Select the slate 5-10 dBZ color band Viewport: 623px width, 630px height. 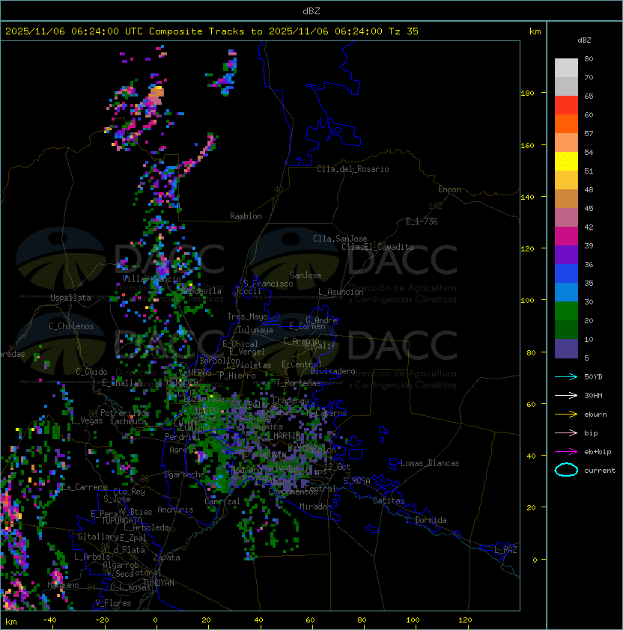pyautogui.click(x=566, y=349)
